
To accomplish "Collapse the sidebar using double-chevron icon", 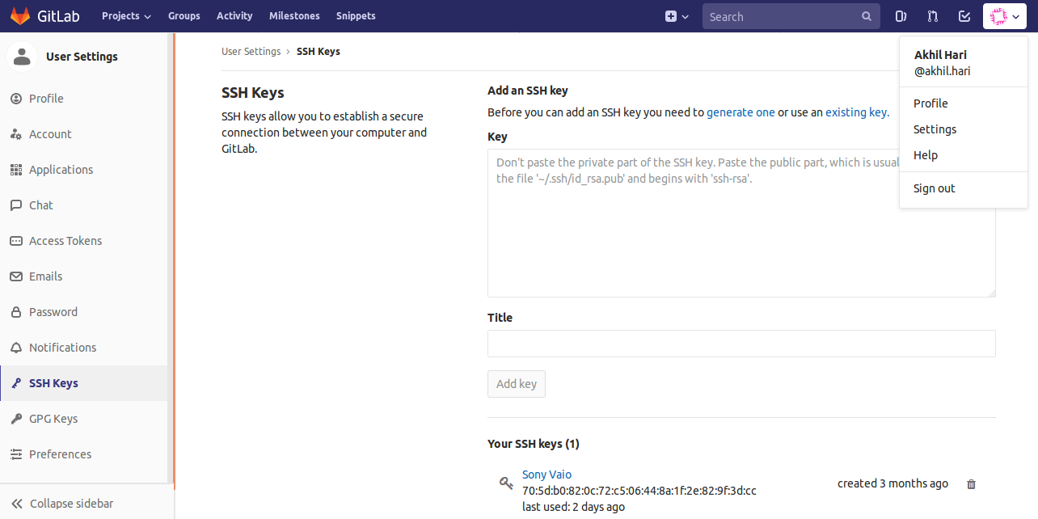I will pyautogui.click(x=16, y=504).
